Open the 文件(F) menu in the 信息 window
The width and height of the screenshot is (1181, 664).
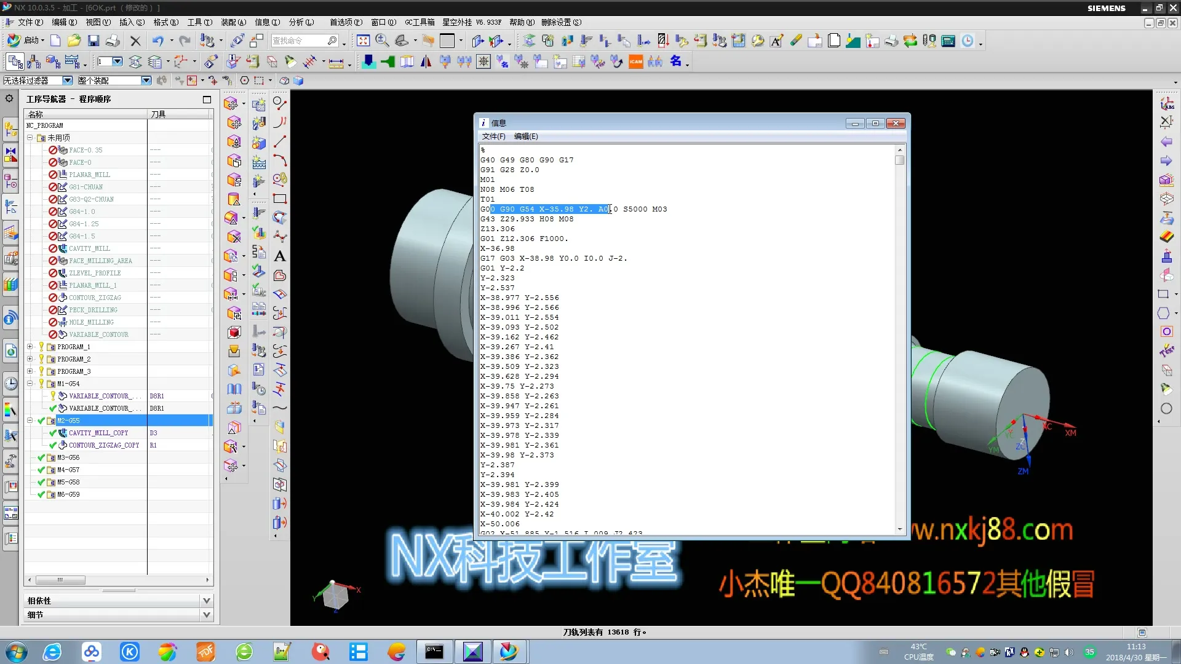pos(493,136)
